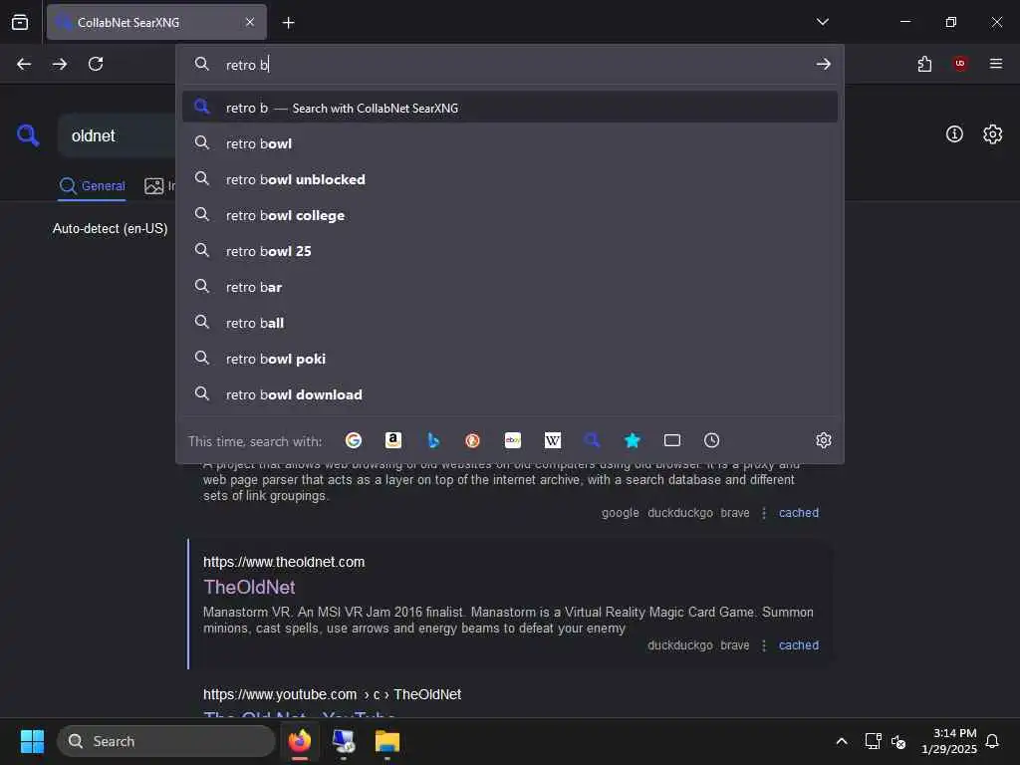Open cached link for TheOldNet result
Image resolution: width=1020 pixels, height=765 pixels.
[798, 645]
